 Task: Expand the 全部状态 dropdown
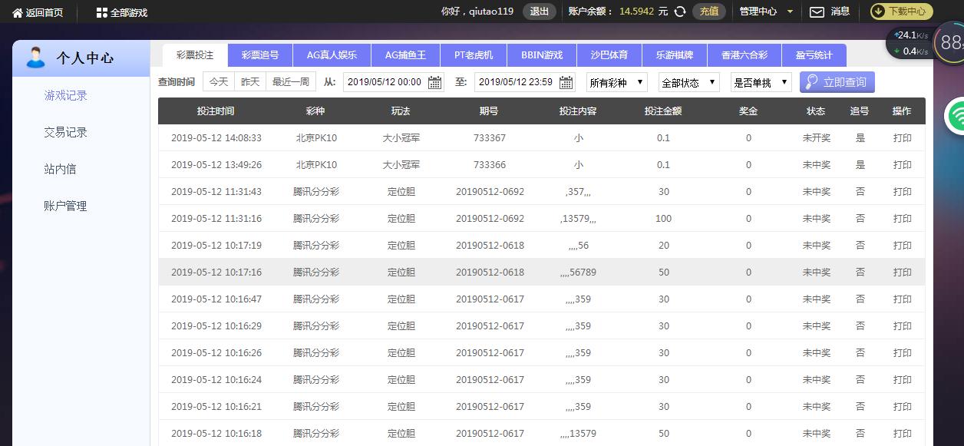(688, 82)
